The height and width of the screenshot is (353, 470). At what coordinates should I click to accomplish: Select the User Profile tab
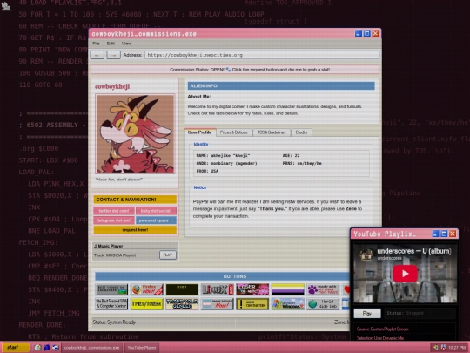(199, 132)
